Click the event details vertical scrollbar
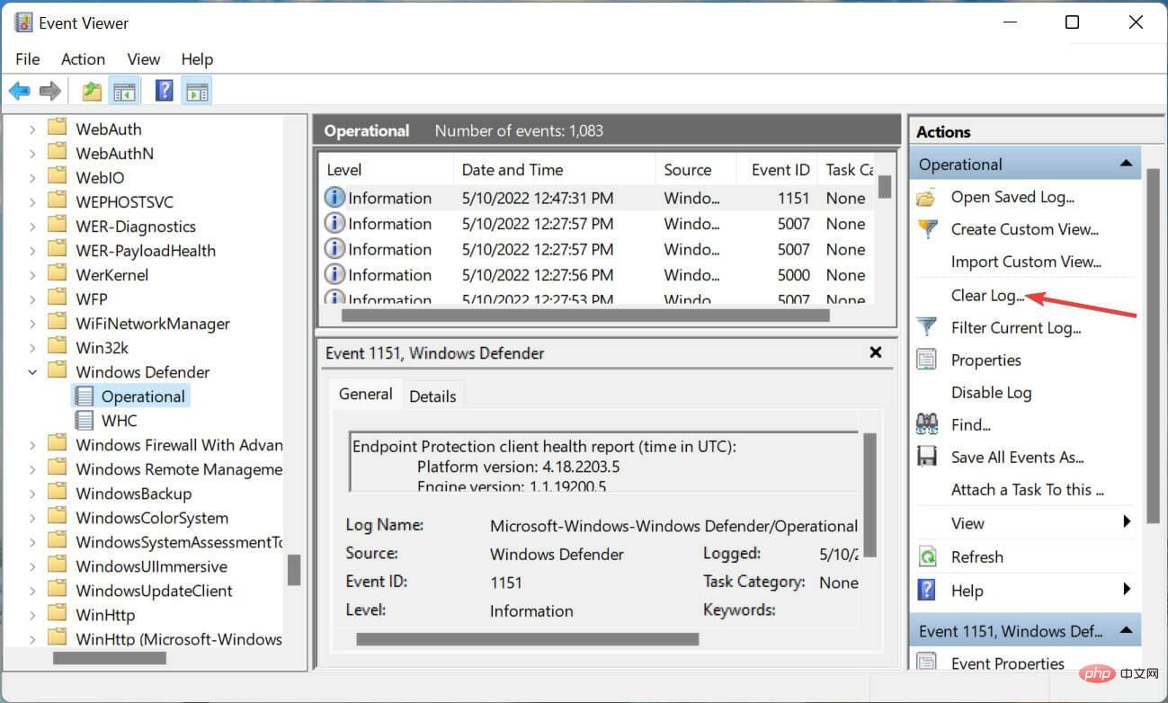The image size is (1168, 703). click(x=869, y=494)
